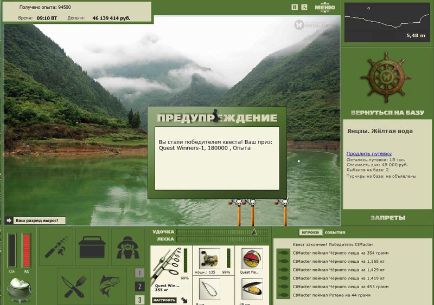Image resolution: width=434 pixels, height=305 pixels.
Task: Click the hook item thumbnail
Action: point(209,289)
